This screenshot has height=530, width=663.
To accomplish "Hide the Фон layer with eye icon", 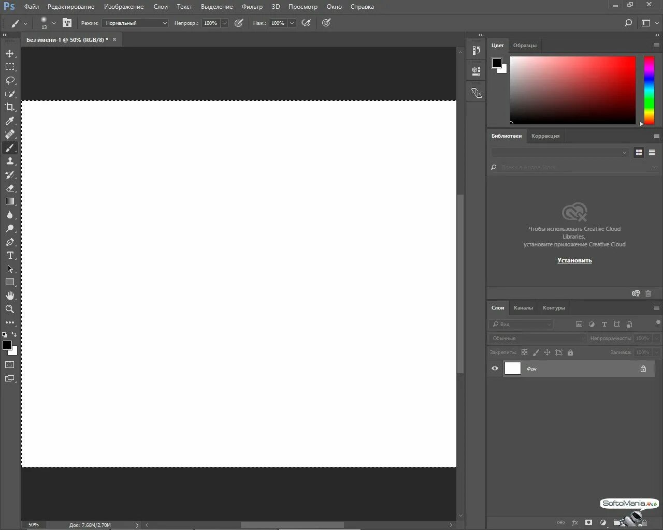I will click(x=495, y=369).
